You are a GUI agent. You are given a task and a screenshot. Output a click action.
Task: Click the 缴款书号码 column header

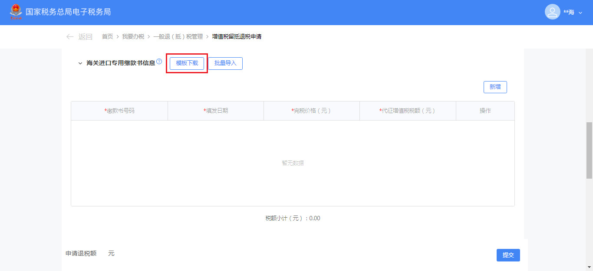[119, 111]
